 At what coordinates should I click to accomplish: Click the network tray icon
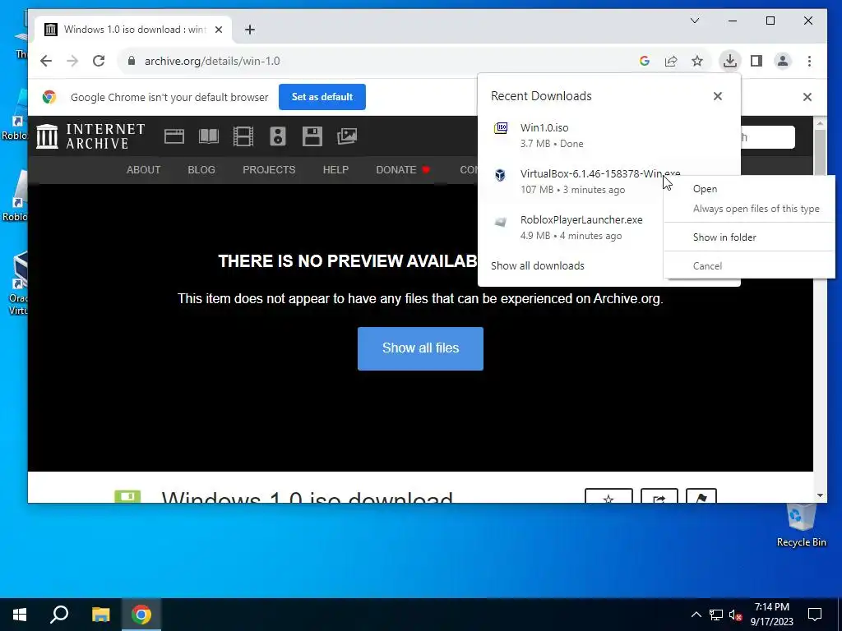pyautogui.click(x=716, y=615)
